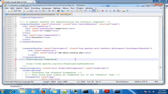Toggle the Show all characters icon

coord(90,11)
